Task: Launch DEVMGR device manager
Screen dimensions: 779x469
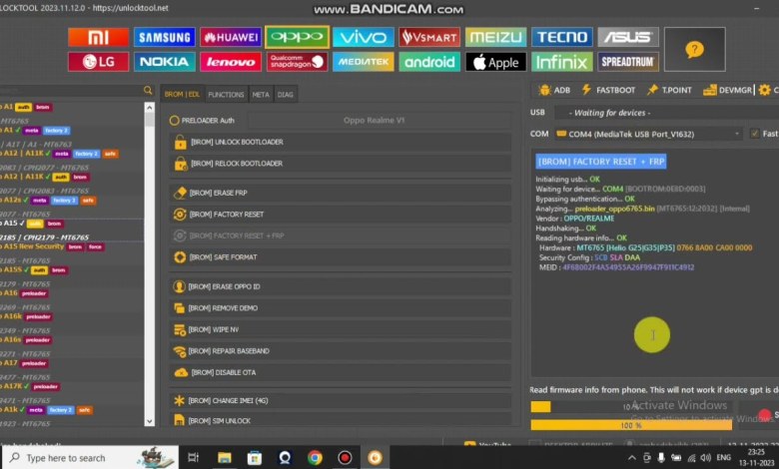Action: point(727,90)
